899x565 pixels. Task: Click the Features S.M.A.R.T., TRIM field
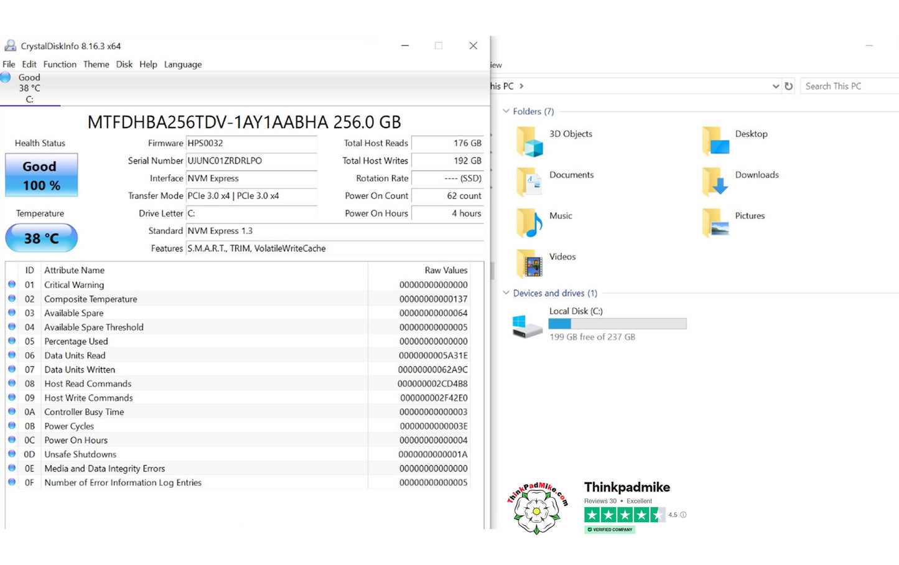[335, 248]
